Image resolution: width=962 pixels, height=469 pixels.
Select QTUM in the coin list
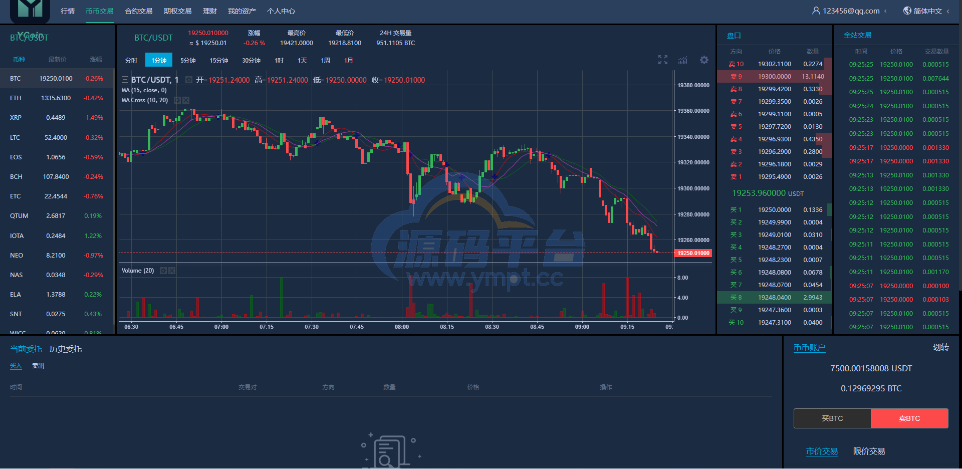(57, 216)
